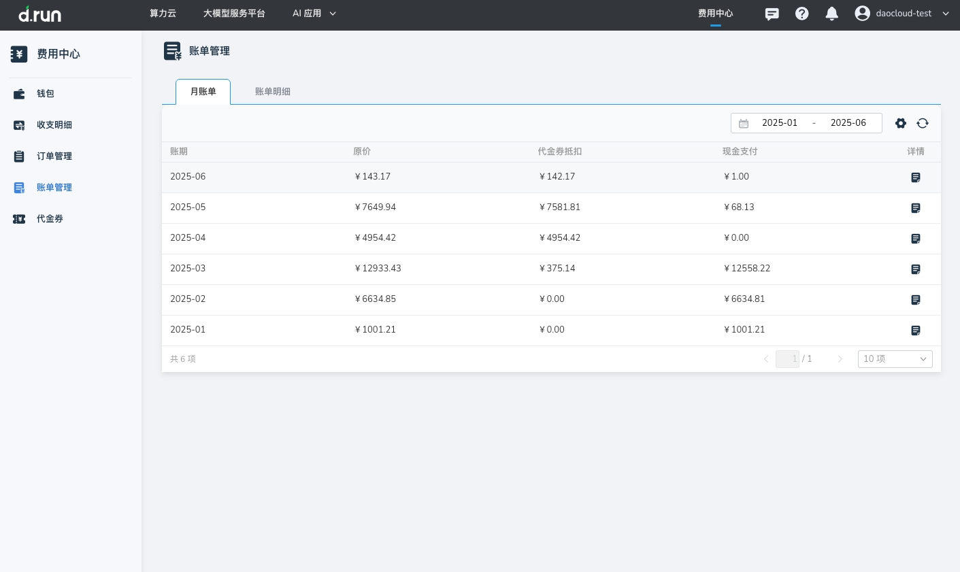Click the 原价 column header

362,152
